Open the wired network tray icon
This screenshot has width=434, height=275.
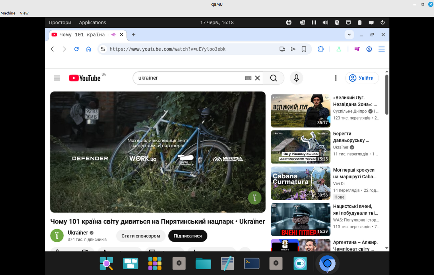(348, 23)
